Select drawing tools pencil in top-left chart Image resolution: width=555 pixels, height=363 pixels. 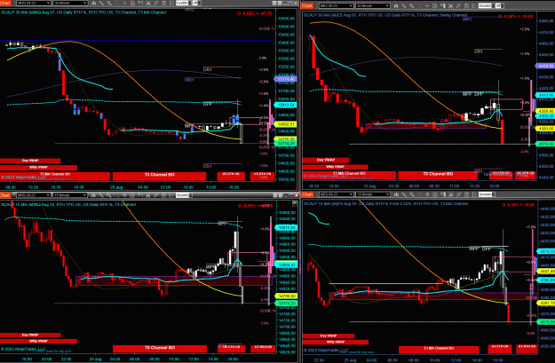[101, 3]
